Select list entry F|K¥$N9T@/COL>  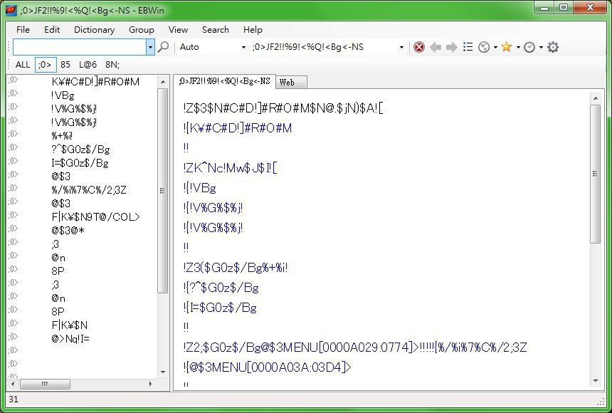point(95,217)
